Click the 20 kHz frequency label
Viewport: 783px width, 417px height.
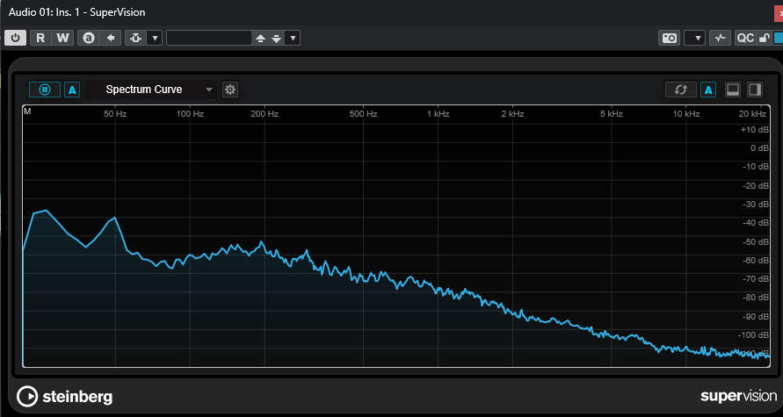point(752,114)
